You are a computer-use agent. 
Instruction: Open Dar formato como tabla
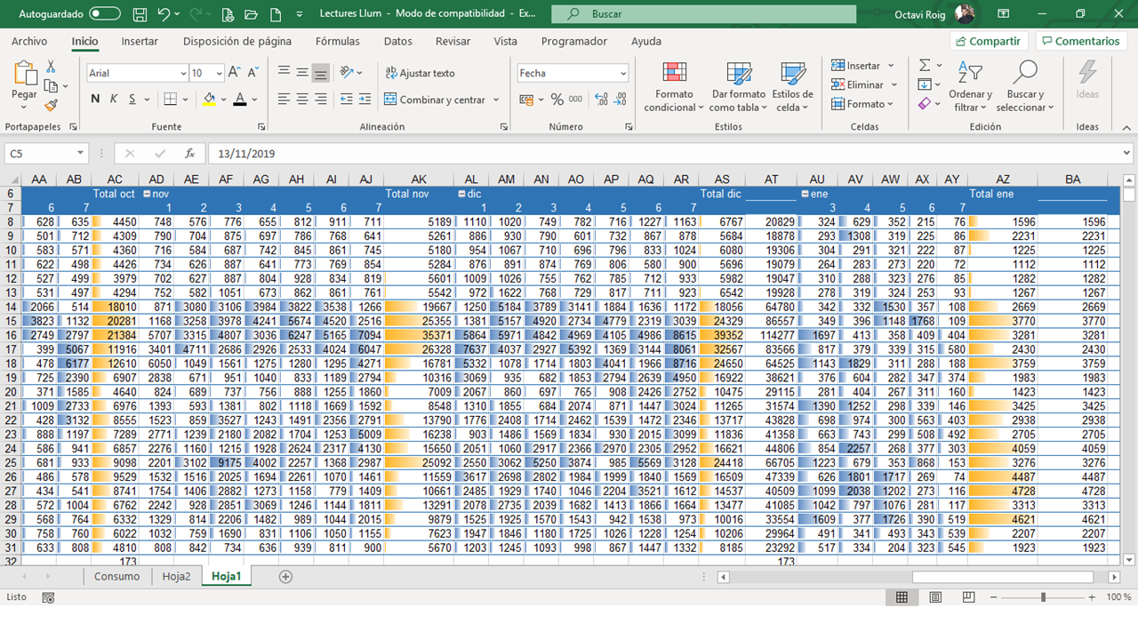739,87
